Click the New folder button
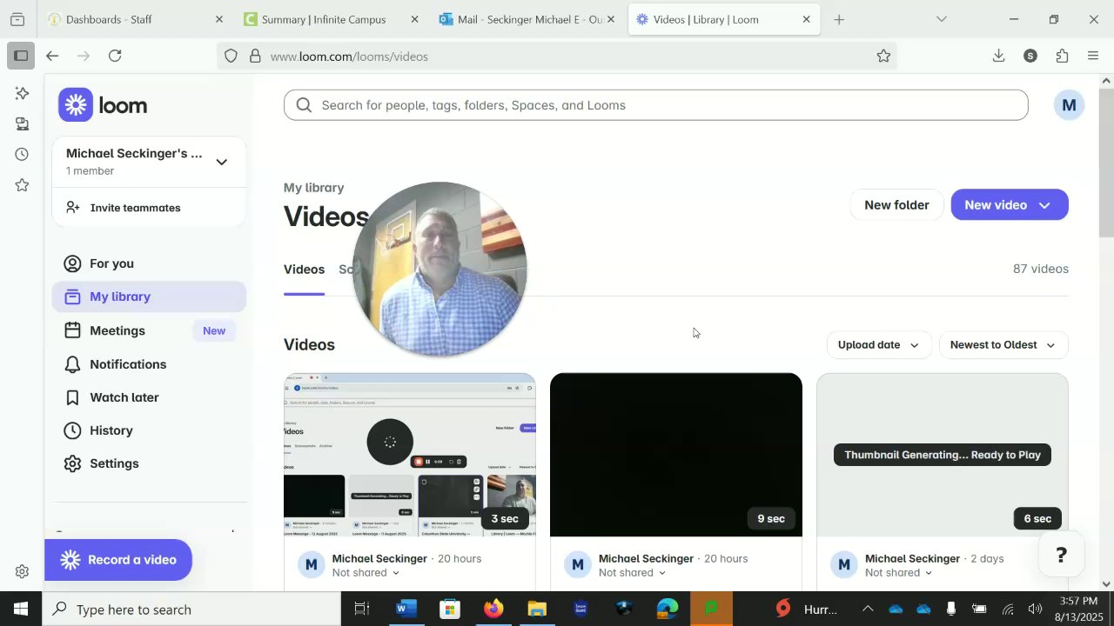The height and width of the screenshot is (626, 1114). tap(896, 205)
